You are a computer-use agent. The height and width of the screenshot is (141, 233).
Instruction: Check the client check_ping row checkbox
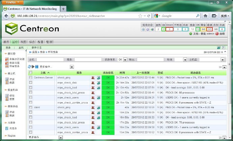coord(30,107)
